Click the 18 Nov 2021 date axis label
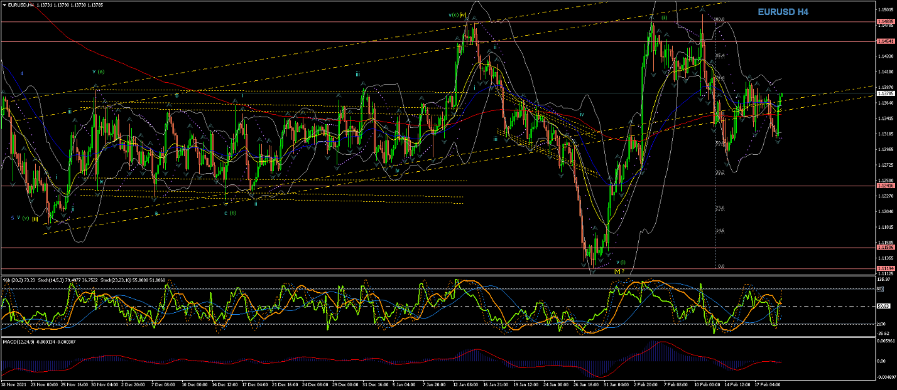This screenshot has height=390, width=897. point(13,384)
